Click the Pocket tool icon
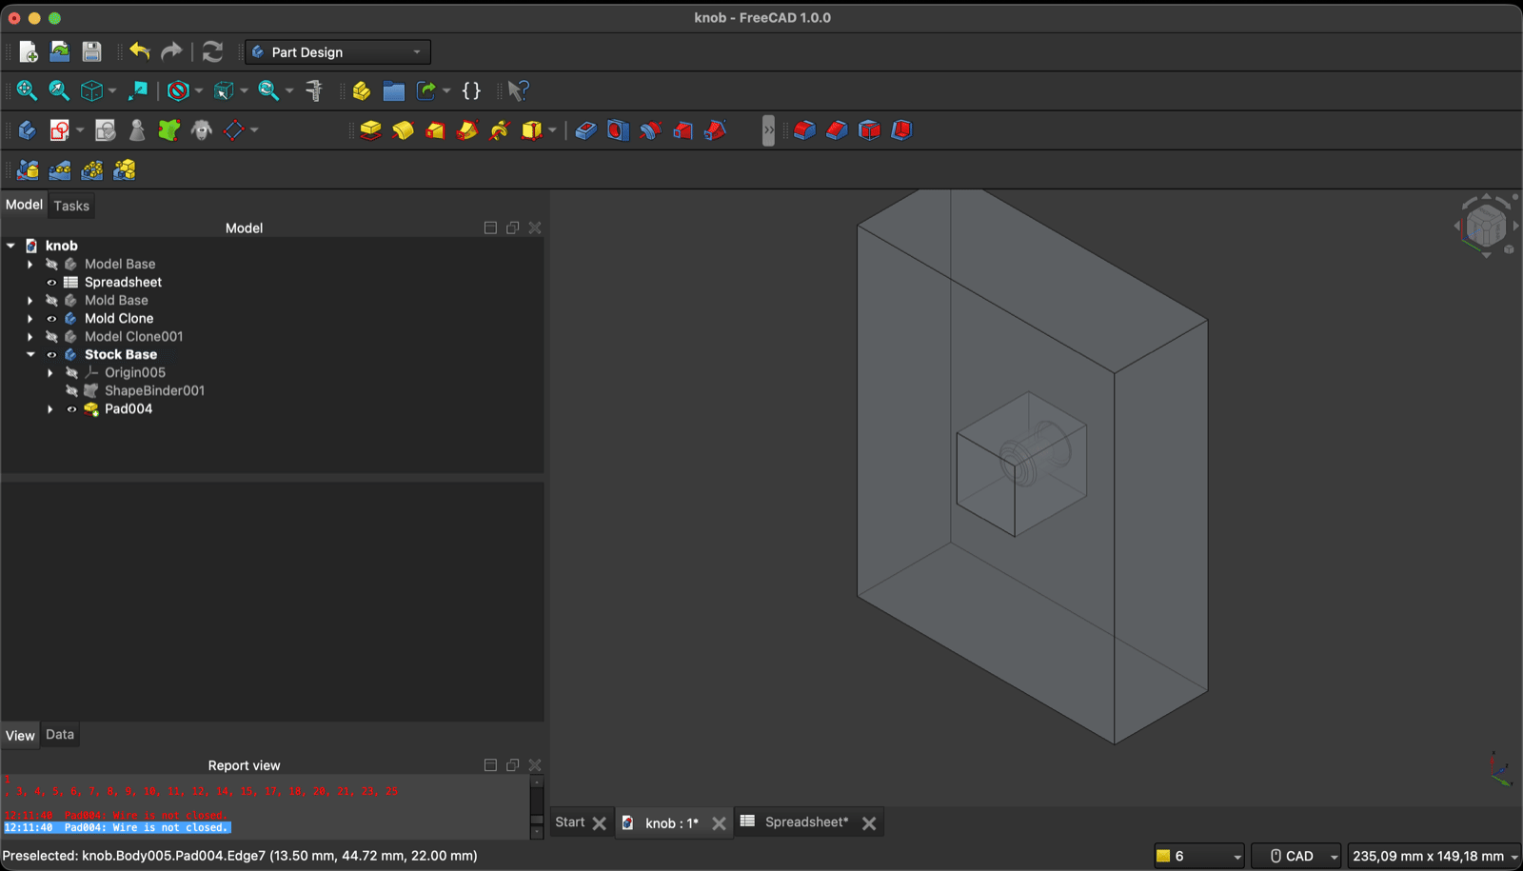This screenshot has height=871, width=1523. pyautogui.click(x=586, y=129)
